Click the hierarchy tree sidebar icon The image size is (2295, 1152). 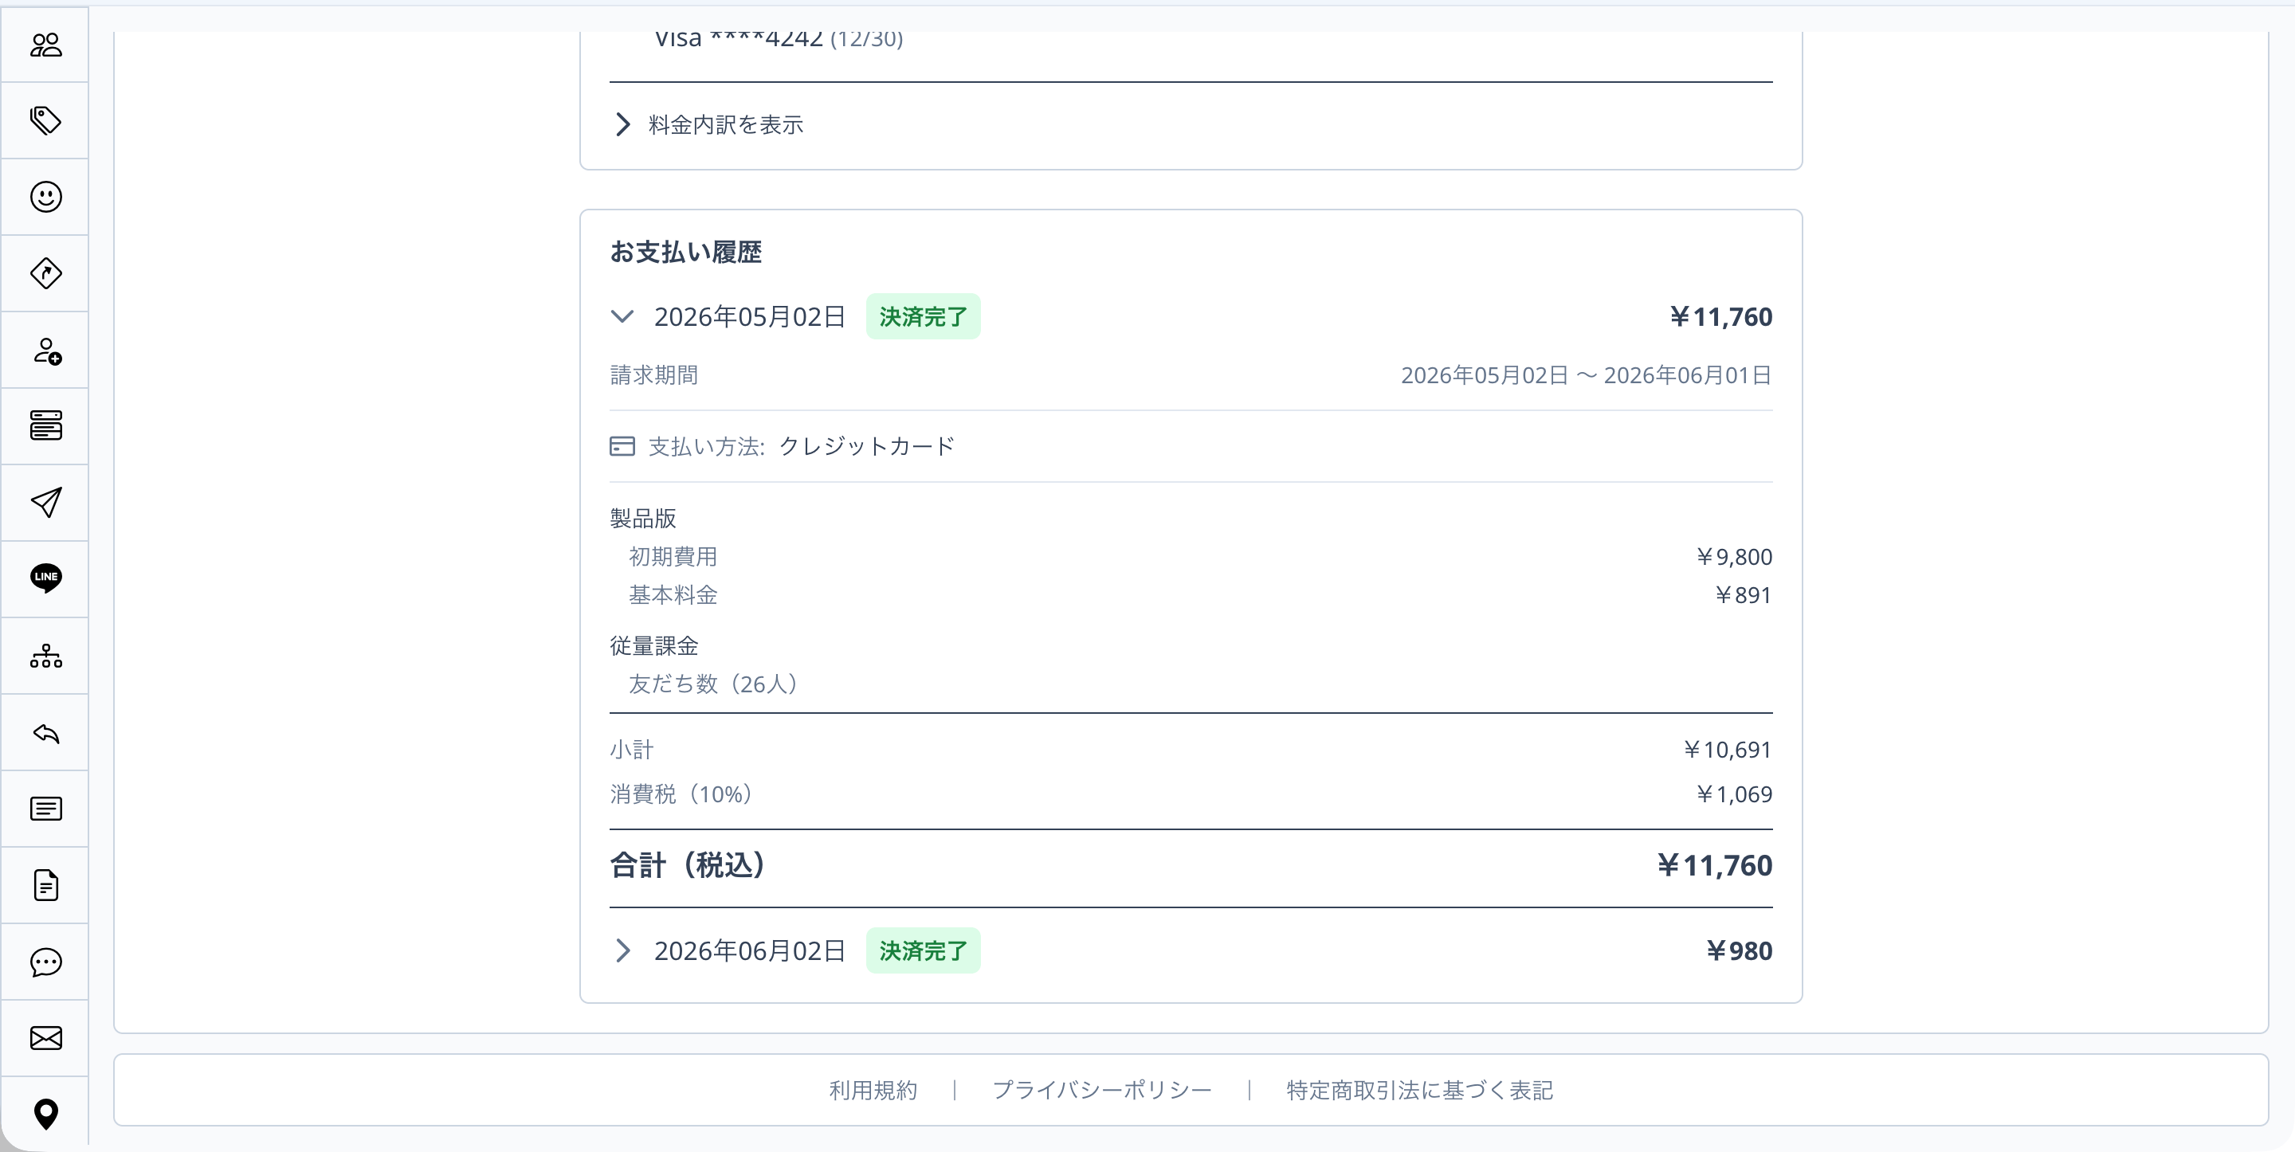coord(45,656)
